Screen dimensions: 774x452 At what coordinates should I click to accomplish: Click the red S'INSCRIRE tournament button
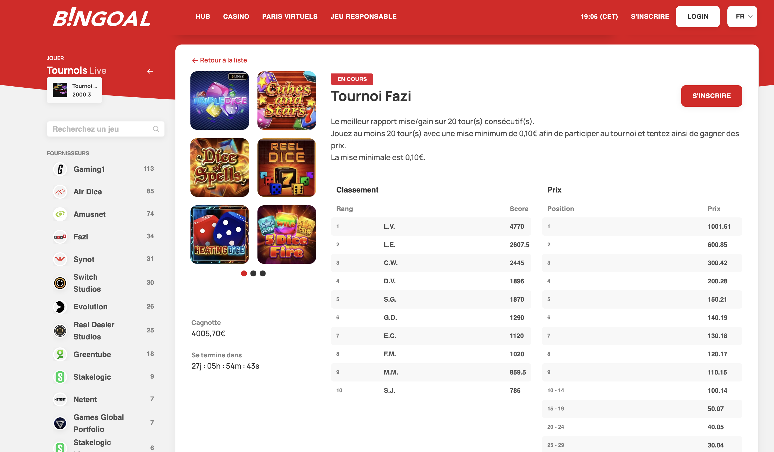[711, 96]
